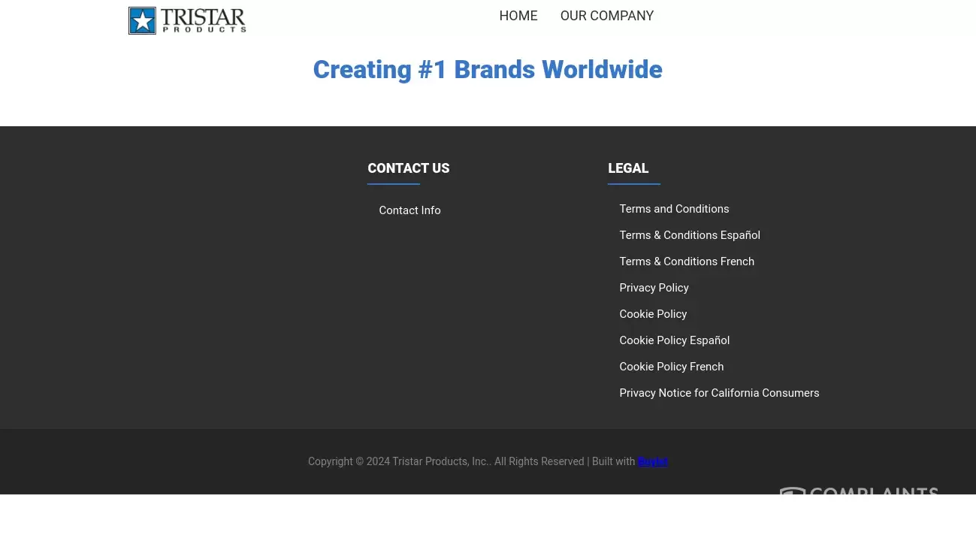View the Privacy Policy page
The image size is (976, 535).
coord(654,288)
